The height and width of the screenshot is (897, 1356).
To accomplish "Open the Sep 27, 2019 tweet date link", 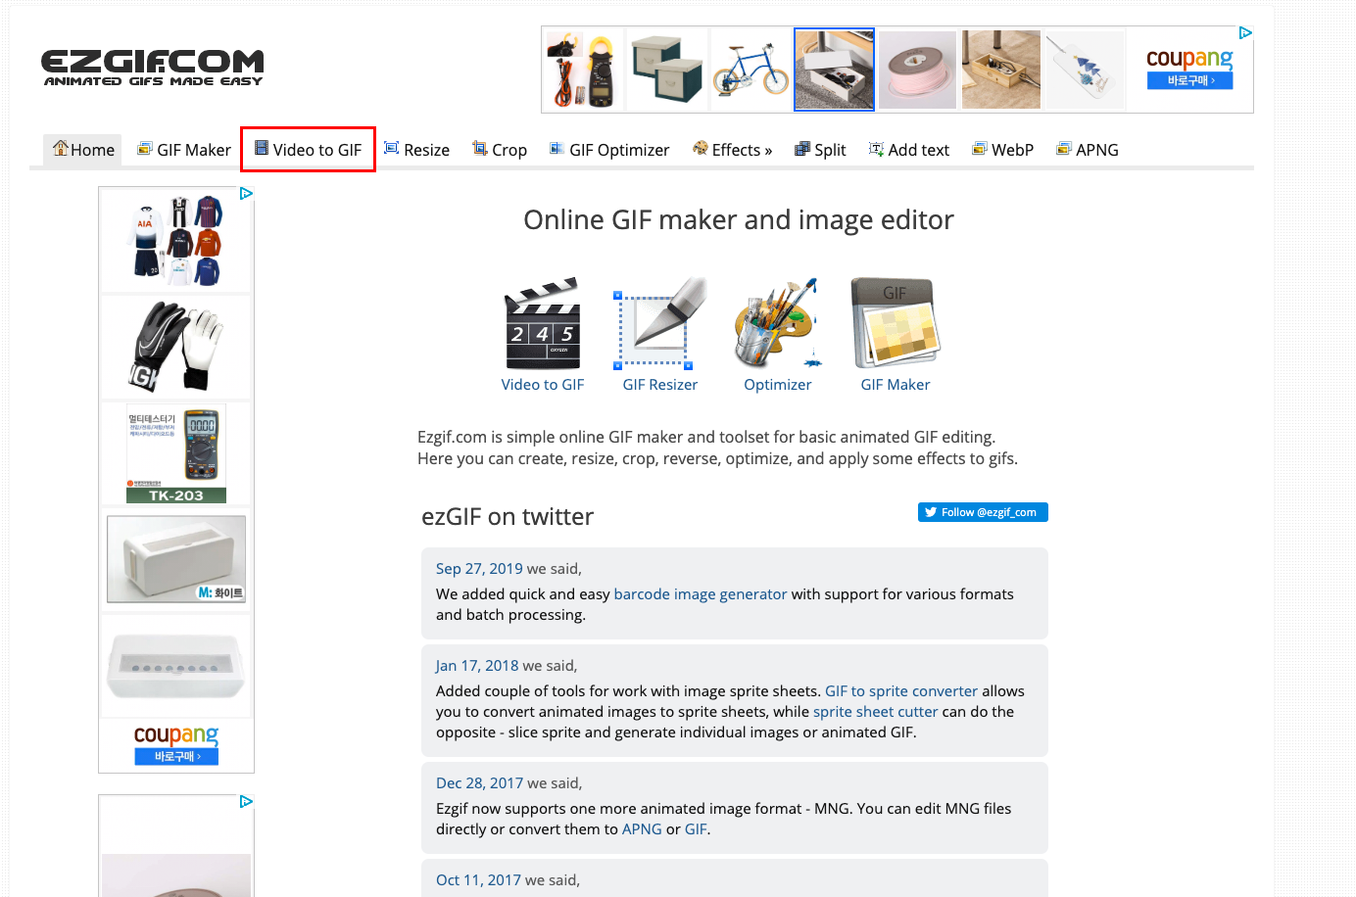I will point(479,569).
